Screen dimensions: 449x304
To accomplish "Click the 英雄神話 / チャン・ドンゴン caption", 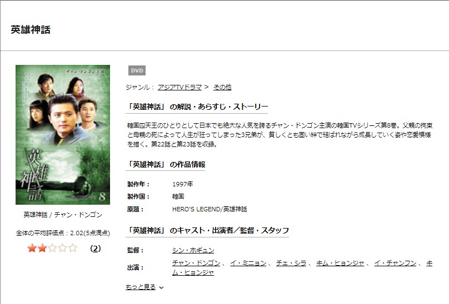I will click(x=63, y=215).
